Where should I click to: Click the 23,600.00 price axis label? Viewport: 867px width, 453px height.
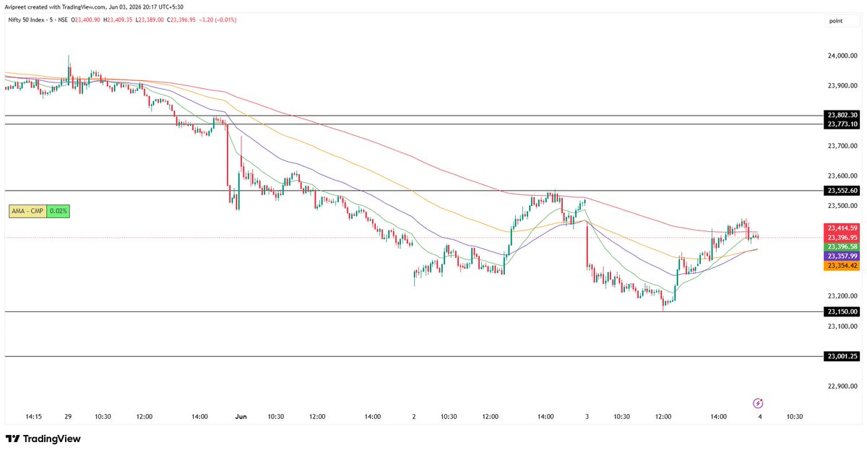[843, 176]
